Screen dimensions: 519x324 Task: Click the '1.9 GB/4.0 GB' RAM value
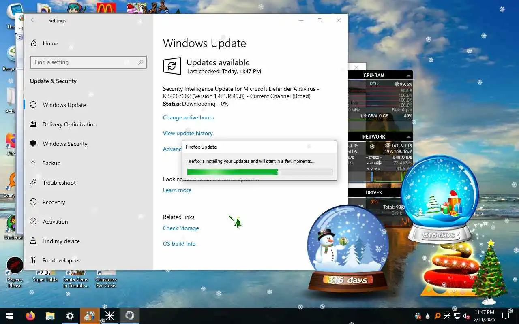coord(374,116)
